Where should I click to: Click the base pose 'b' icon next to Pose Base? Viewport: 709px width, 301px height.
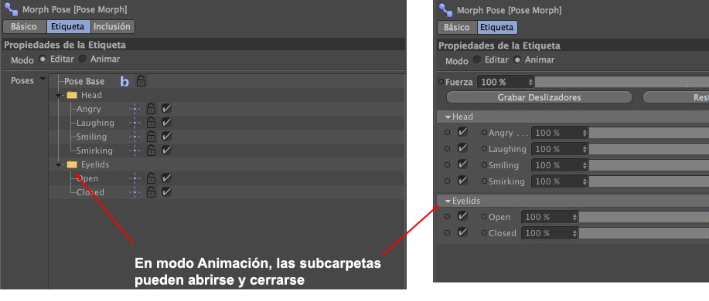(x=124, y=82)
